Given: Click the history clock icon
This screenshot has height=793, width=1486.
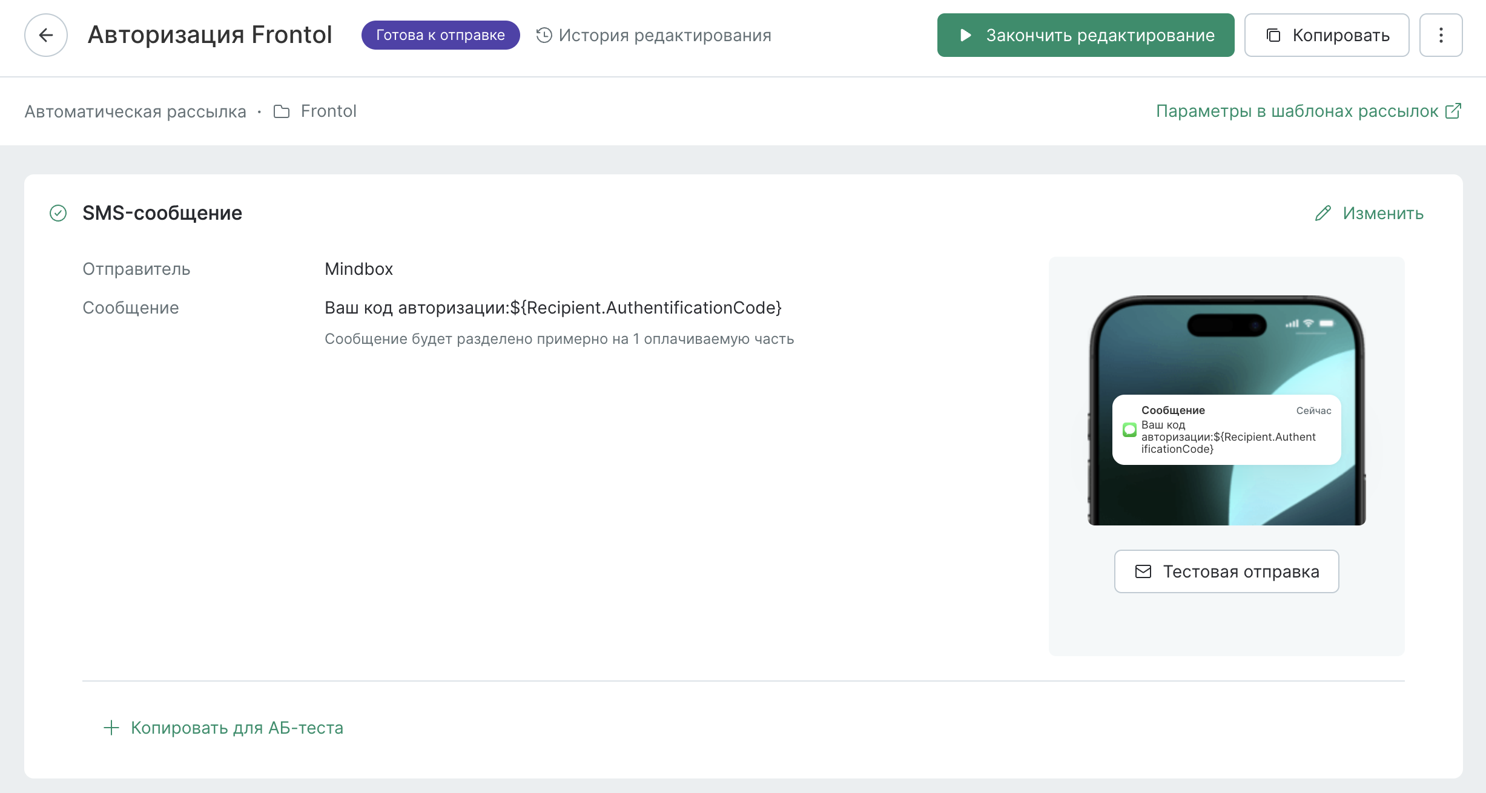Looking at the screenshot, I should pyautogui.click(x=544, y=35).
